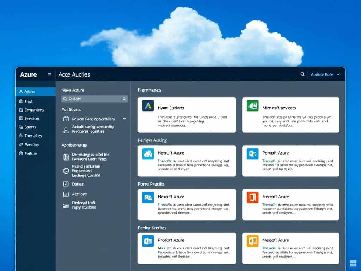Focus the search field under Nave Azure

pos(94,99)
